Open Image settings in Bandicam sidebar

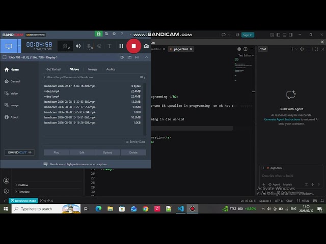pos(12,105)
